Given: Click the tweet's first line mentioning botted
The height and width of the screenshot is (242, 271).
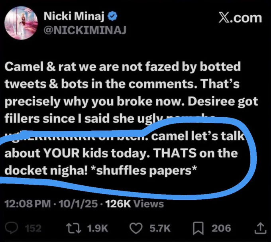Looking at the screenshot, I should 122,67.
